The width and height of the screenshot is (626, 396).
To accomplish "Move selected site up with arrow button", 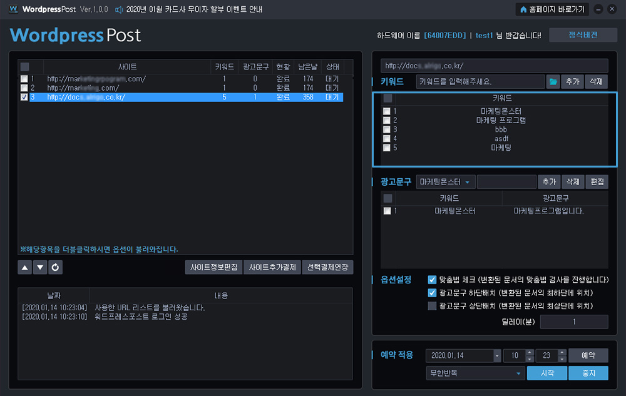I will point(25,268).
